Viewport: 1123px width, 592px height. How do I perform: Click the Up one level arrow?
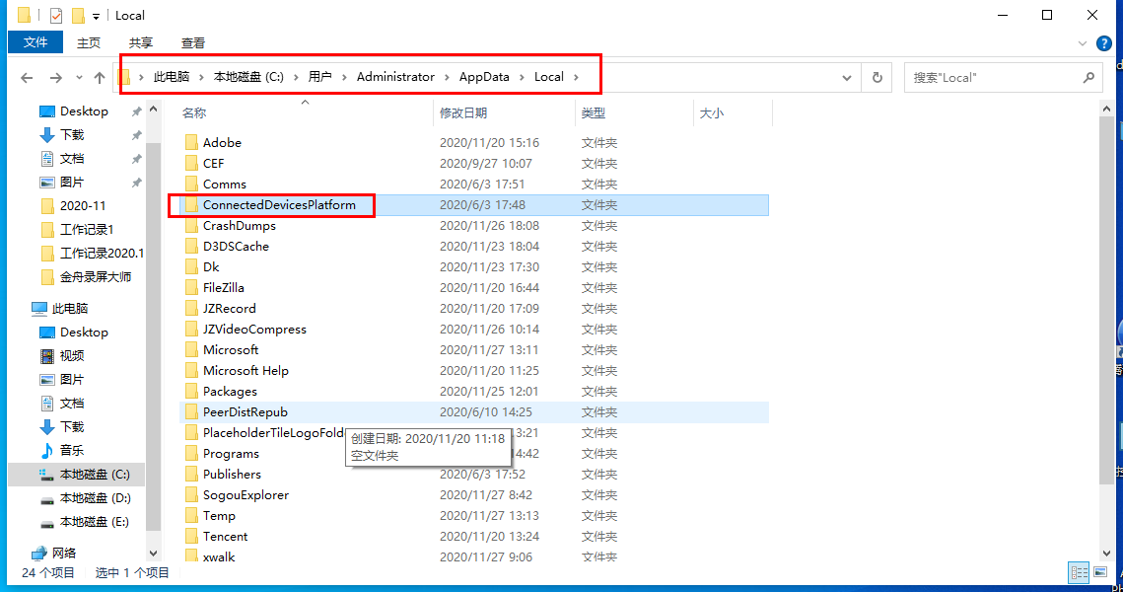(x=100, y=78)
